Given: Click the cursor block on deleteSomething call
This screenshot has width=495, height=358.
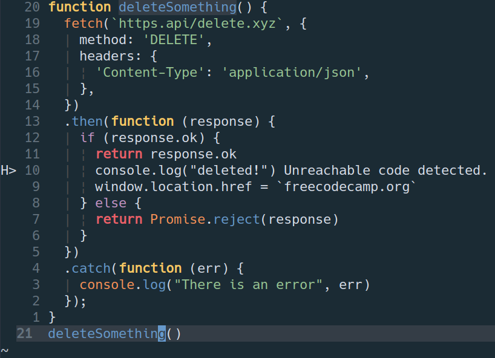Looking at the screenshot, I should [162, 333].
